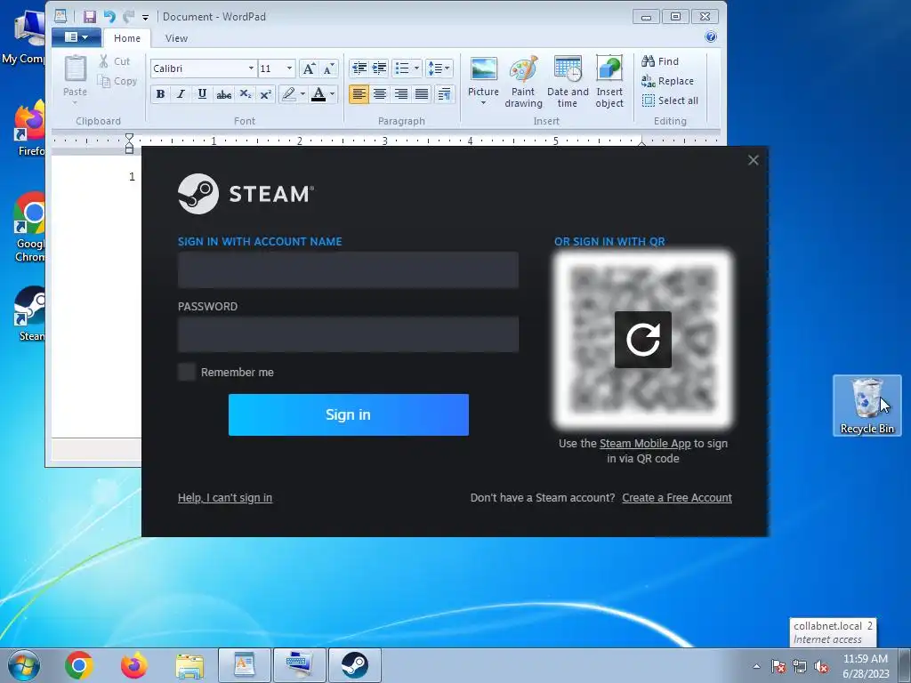Close the Steam sign-in dialog
This screenshot has height=683, width=911.
point(753,160)
